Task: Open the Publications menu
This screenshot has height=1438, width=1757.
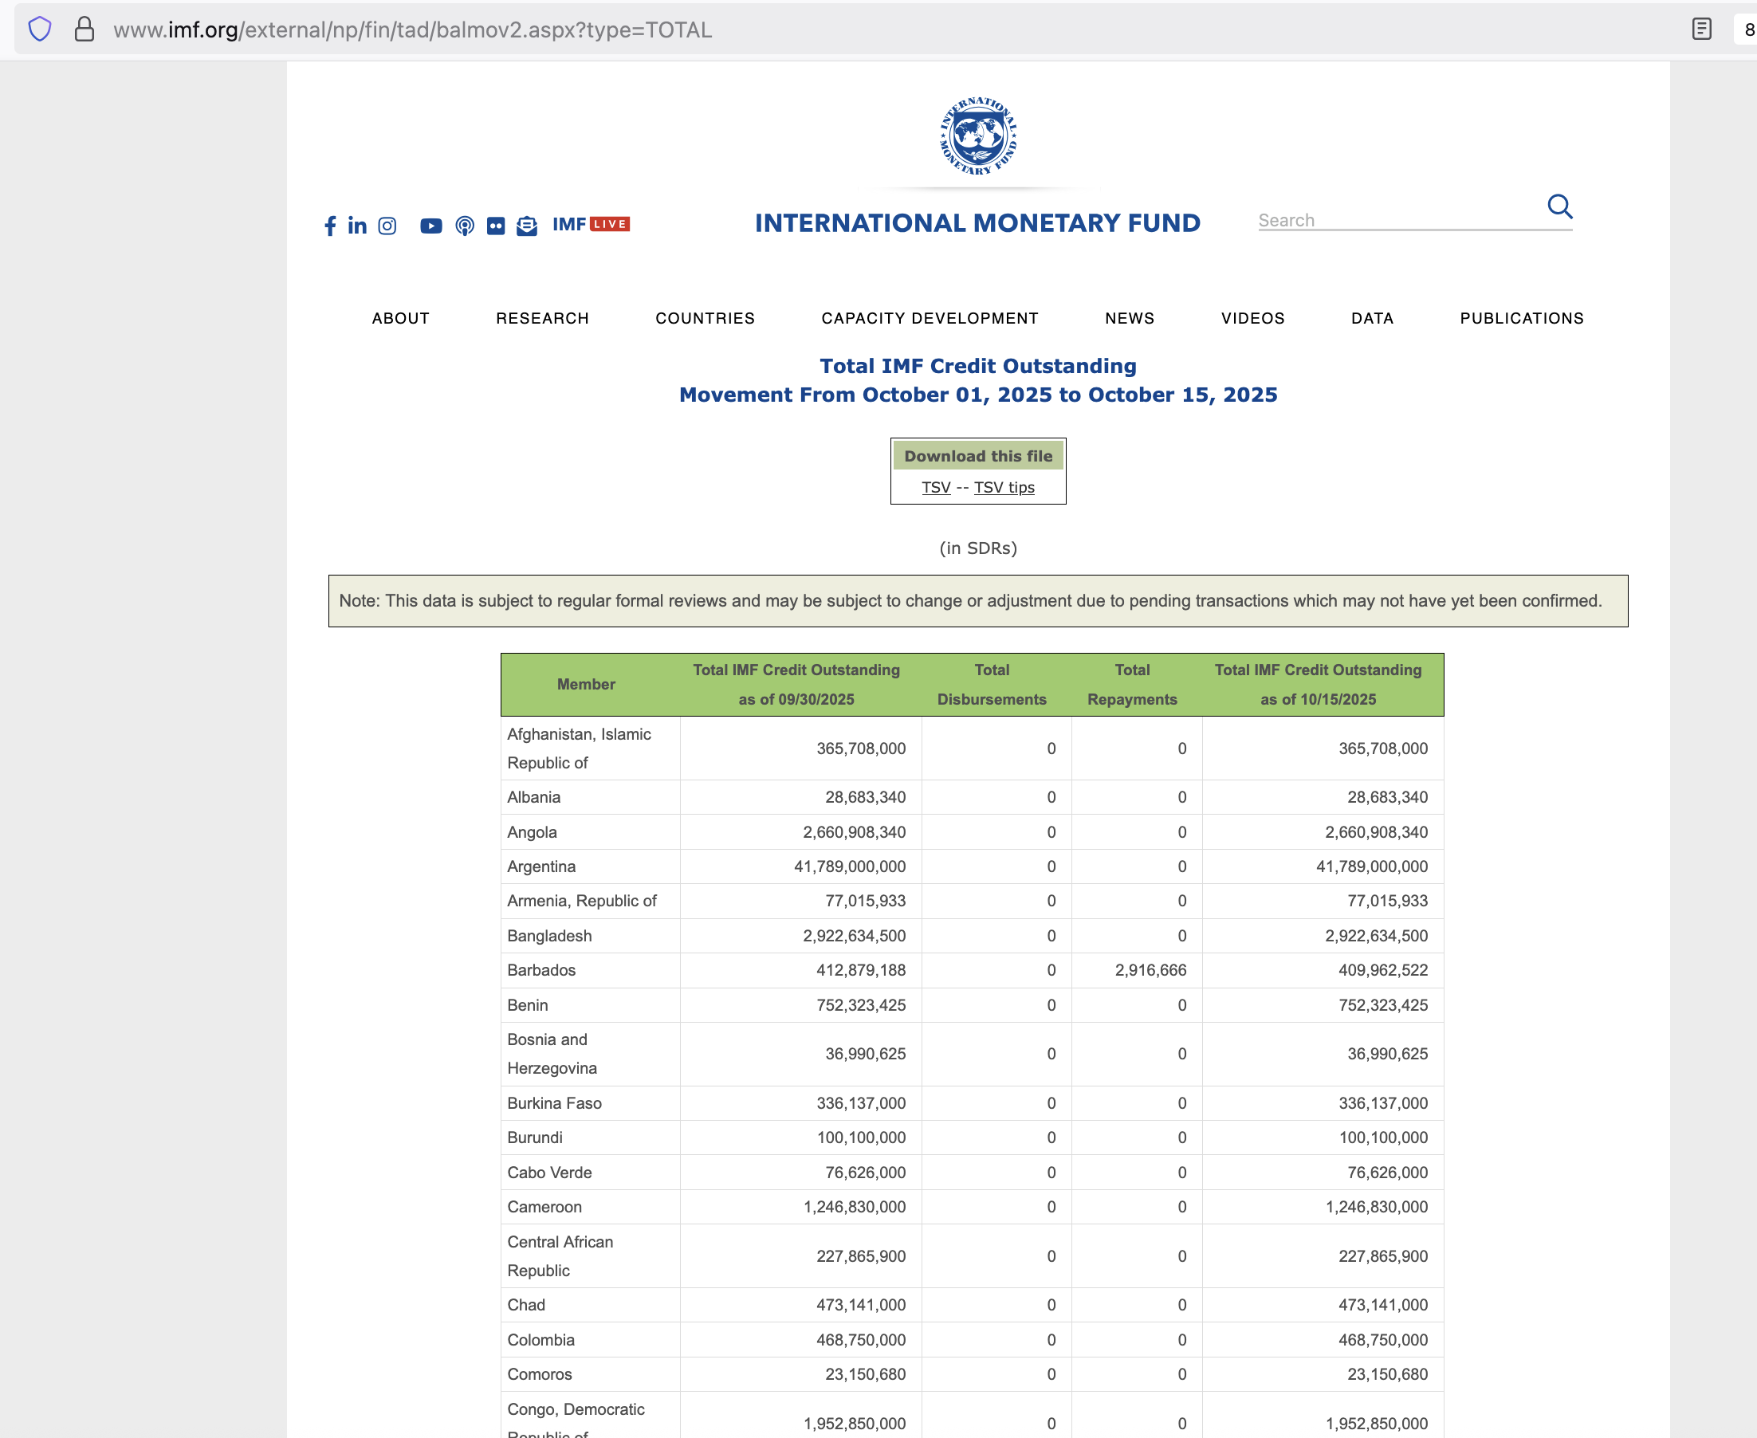Action: coord(1521,318)
